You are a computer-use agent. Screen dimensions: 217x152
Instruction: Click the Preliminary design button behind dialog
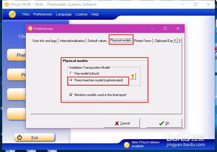click(16, 55)
